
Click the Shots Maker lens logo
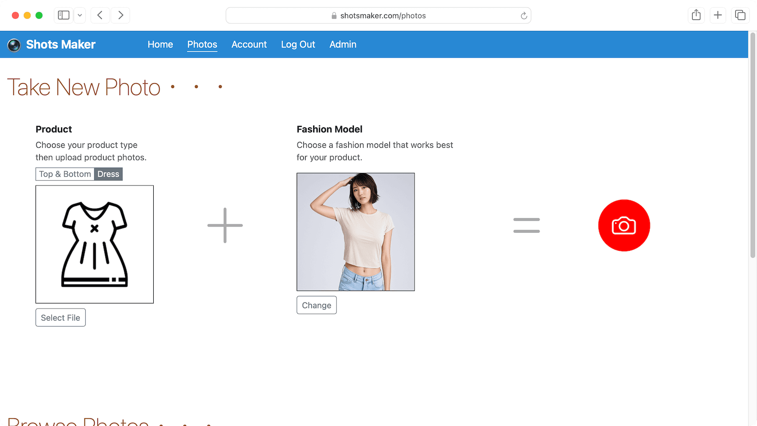pos(14,45)
